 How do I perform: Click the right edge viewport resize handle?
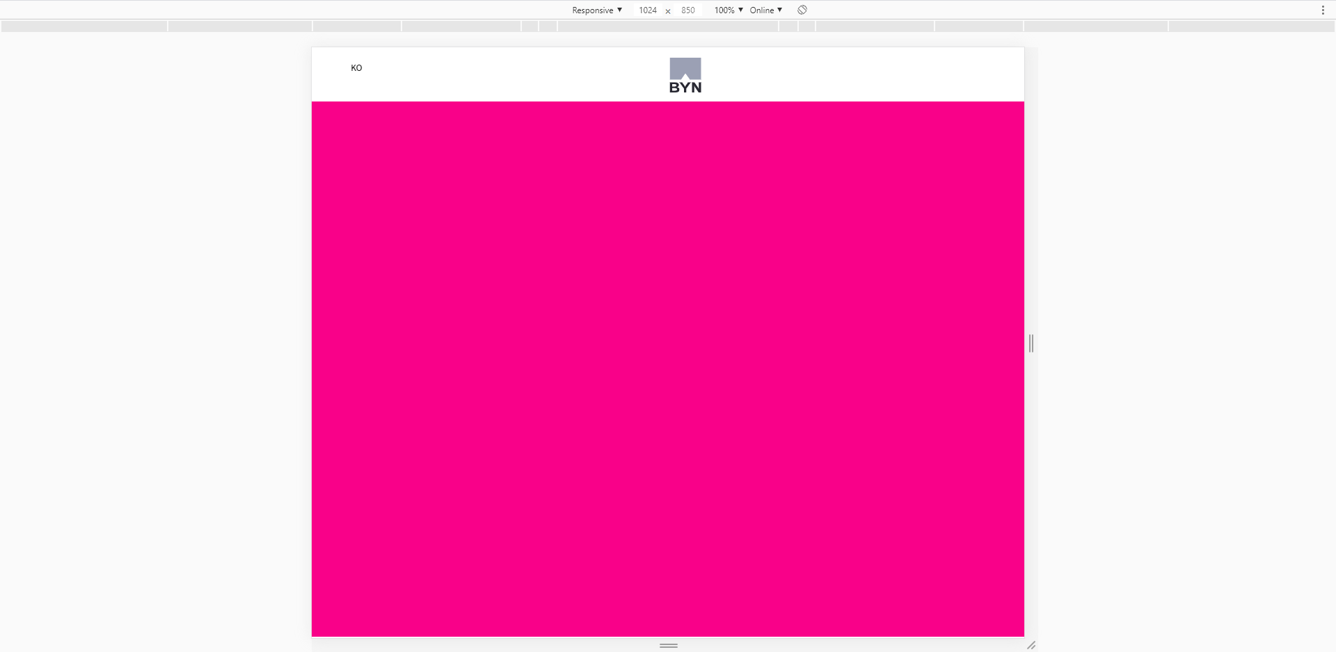(1031, 343)
